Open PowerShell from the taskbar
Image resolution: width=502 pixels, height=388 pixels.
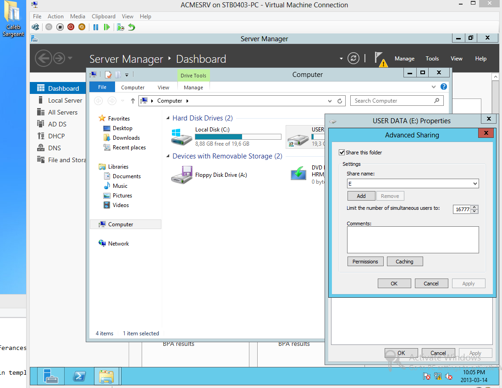point(79,376)
